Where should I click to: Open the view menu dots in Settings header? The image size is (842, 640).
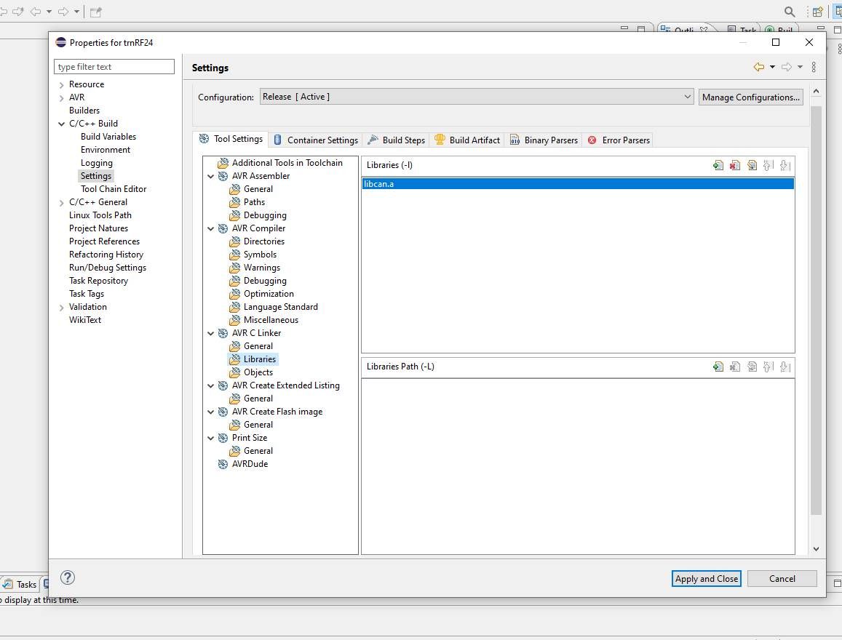tap(814, 67)
